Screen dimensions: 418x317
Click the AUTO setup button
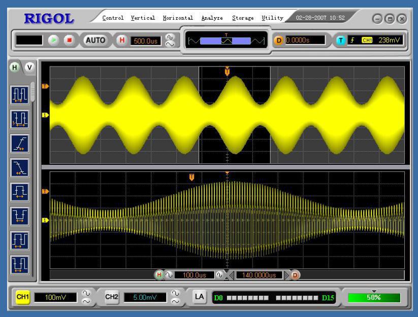click(95, 41)
